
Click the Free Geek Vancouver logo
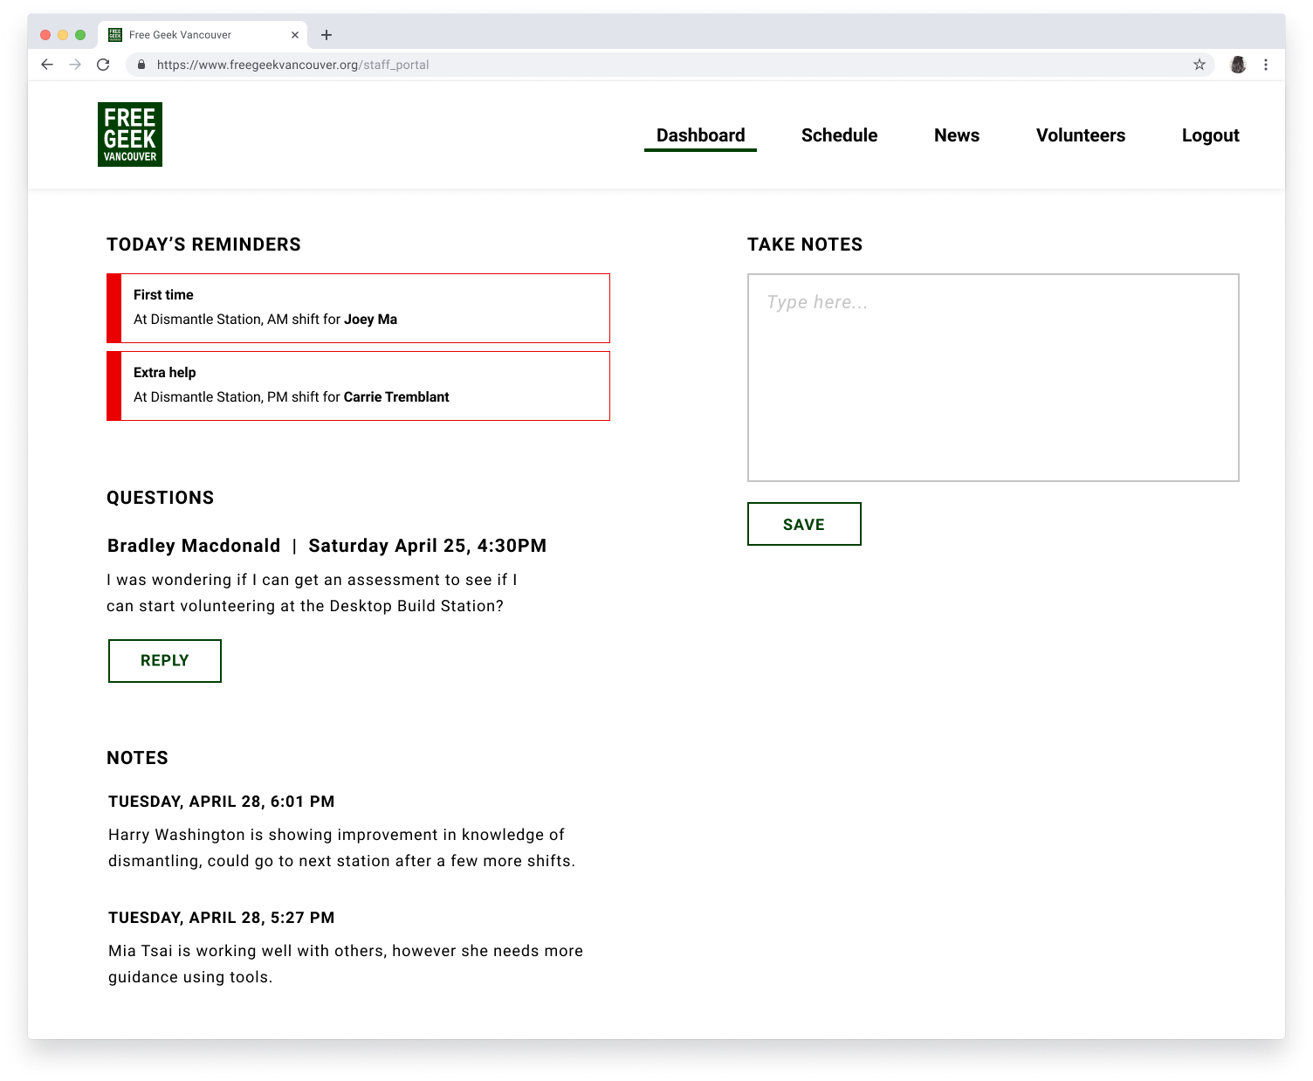tap(130, 134)
